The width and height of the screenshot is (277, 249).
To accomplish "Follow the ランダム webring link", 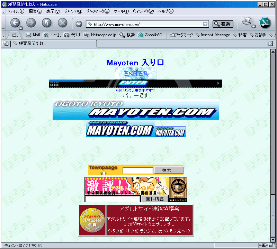I will [148, 231].
